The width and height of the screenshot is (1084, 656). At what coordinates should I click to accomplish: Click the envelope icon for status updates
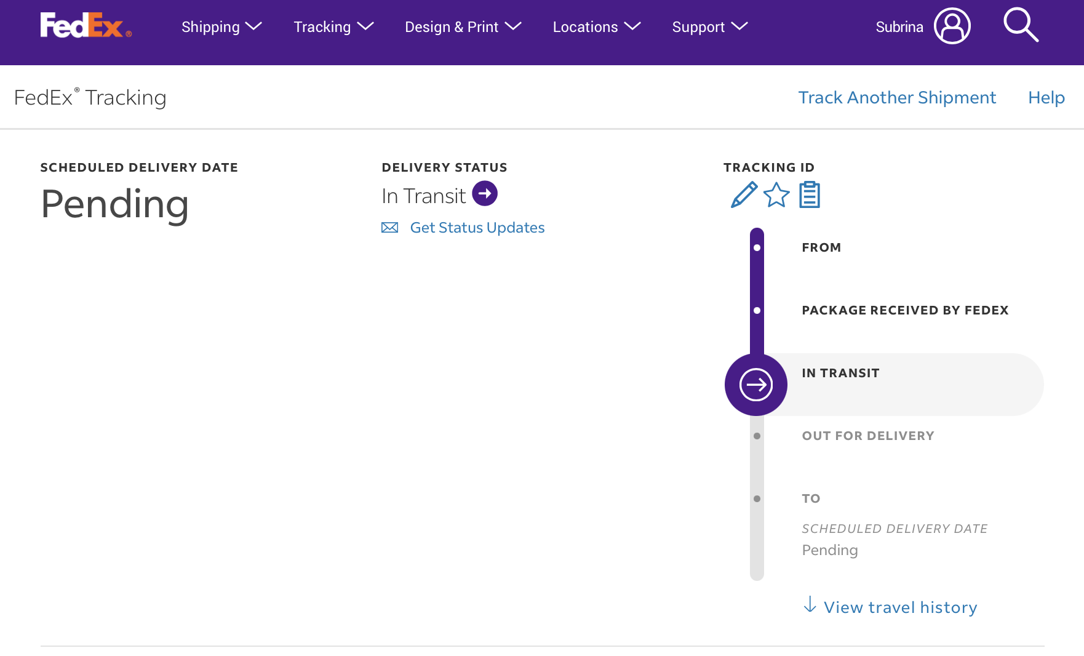coord(390,228)
